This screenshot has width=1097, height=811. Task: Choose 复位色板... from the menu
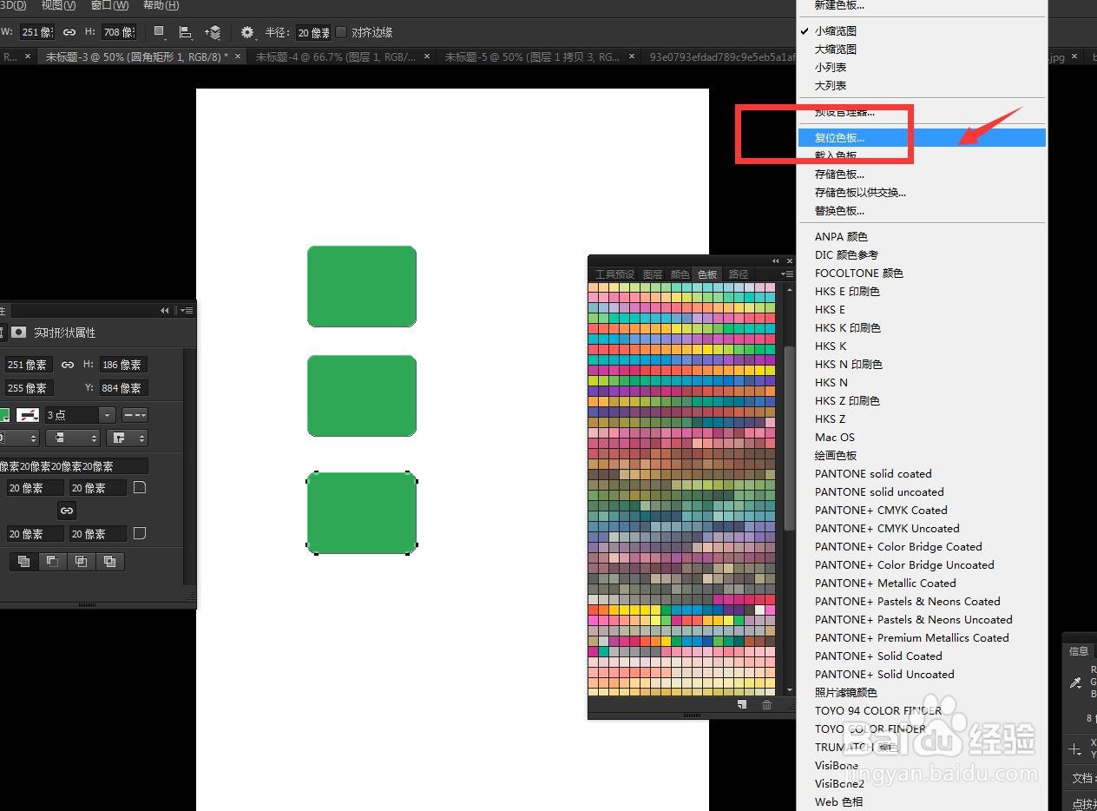click(921, 137)
